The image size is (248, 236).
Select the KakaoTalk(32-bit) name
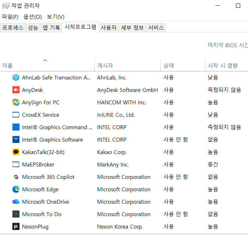(x=43, y=152)
